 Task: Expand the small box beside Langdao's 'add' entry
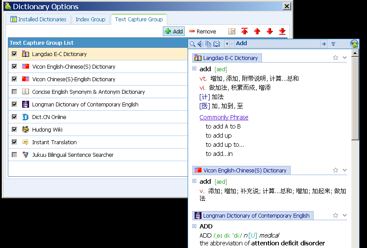[x=194, y=68]
